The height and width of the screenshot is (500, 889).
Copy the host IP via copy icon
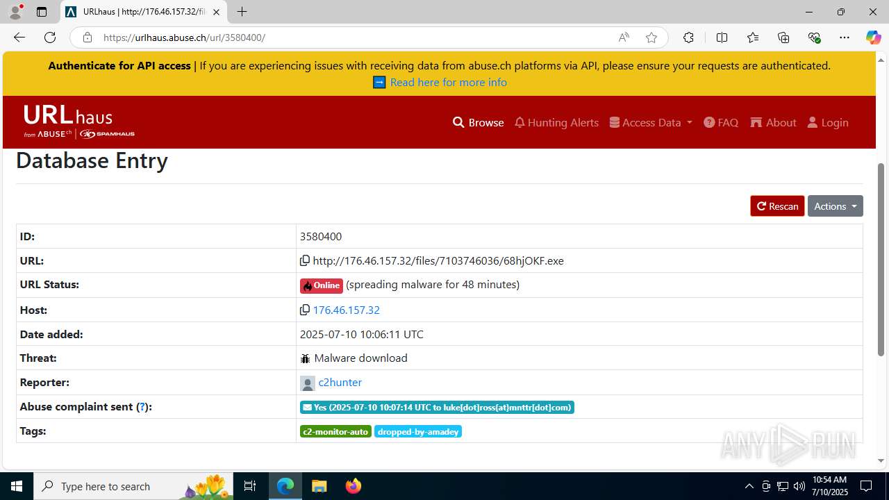305,310
